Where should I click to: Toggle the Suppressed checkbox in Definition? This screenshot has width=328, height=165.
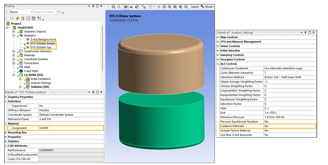[x=9, y=106]
